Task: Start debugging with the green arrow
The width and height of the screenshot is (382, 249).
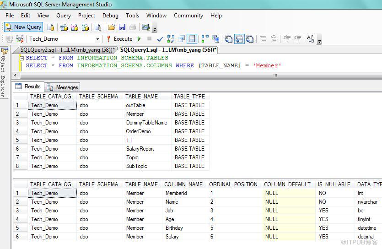Action: tap(139, 39)
